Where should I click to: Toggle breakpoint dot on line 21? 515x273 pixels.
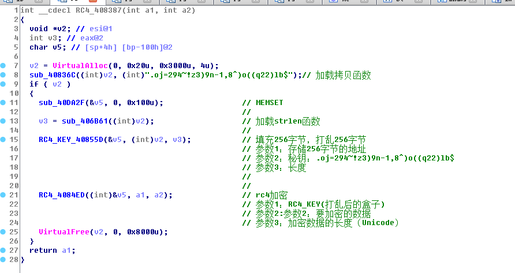(x=3, y=195)
